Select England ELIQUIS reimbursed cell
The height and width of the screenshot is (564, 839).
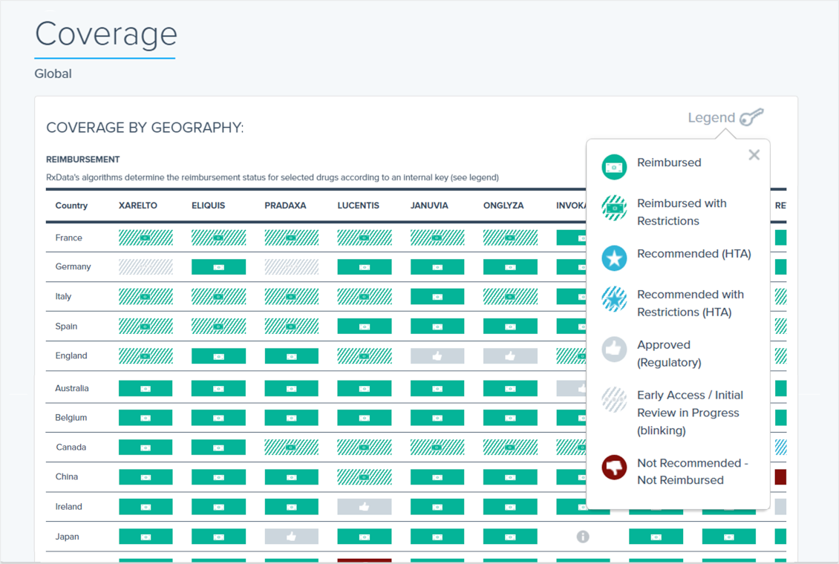219,356
